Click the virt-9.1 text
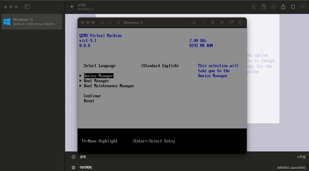 click(x=88, y=41)
